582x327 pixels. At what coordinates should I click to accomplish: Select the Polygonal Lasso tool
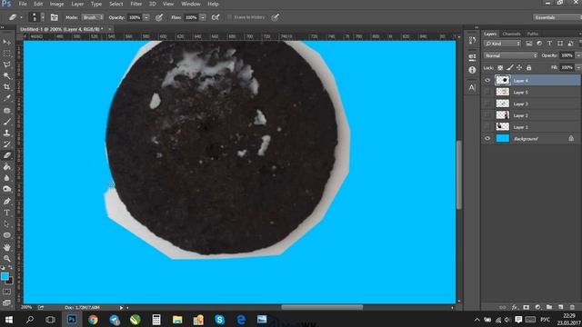tap(6, 64)
